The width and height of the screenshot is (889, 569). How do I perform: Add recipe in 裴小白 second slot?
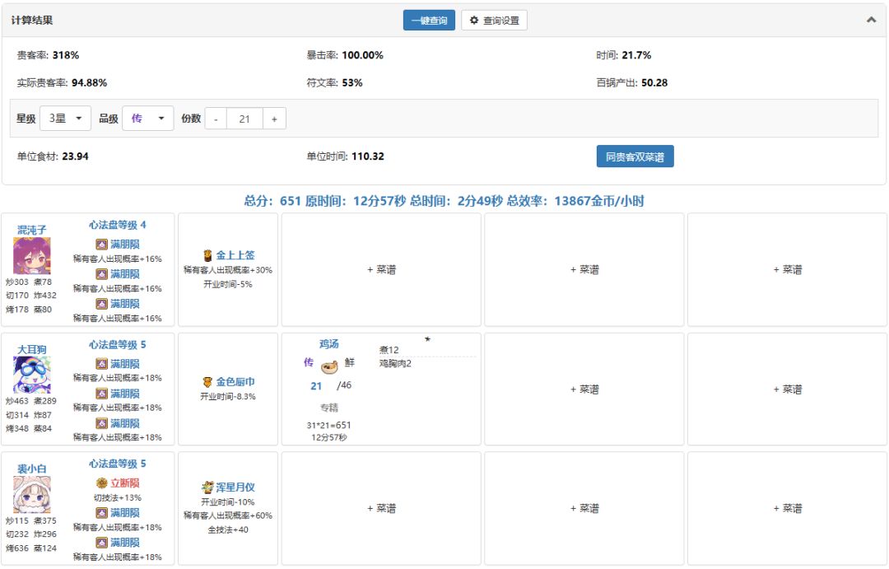point(584,508)
